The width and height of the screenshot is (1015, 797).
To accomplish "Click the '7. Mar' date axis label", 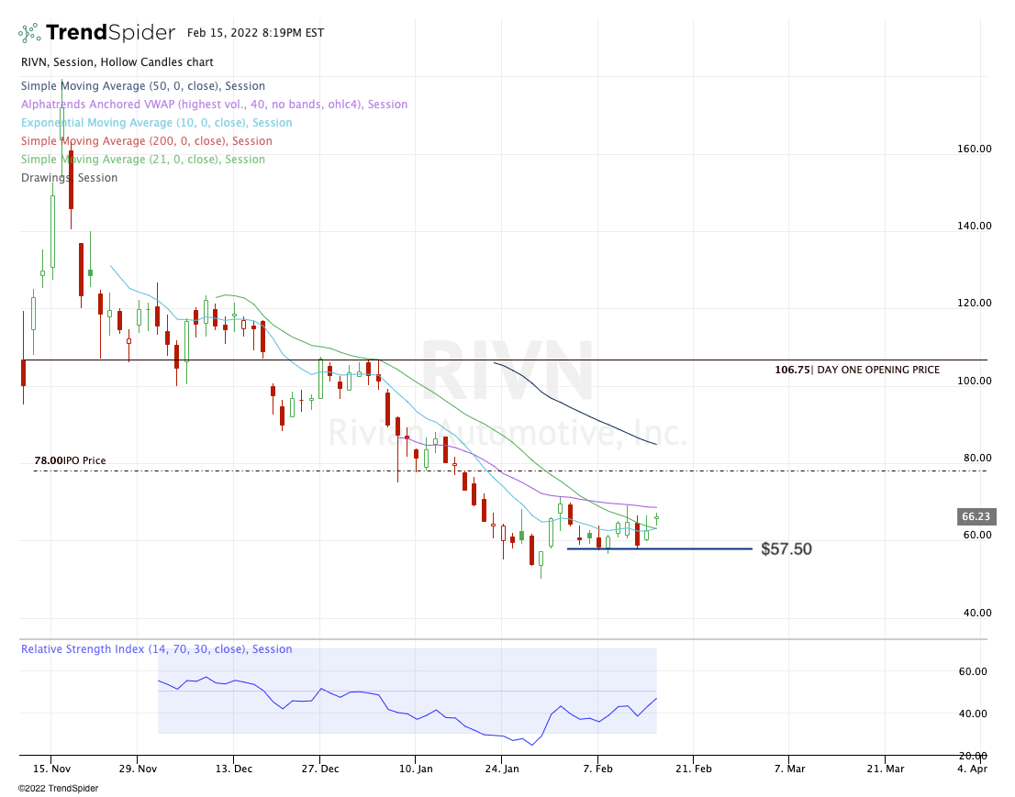I will 789,769.
